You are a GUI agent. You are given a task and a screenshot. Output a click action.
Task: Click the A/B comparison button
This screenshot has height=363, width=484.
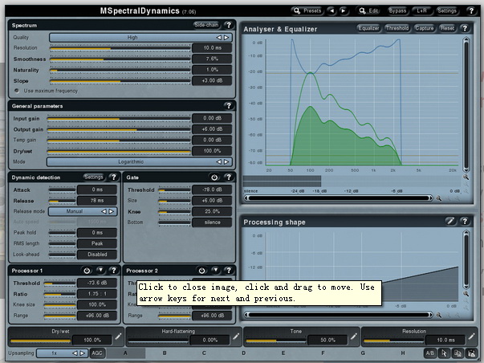pos(430,353)
